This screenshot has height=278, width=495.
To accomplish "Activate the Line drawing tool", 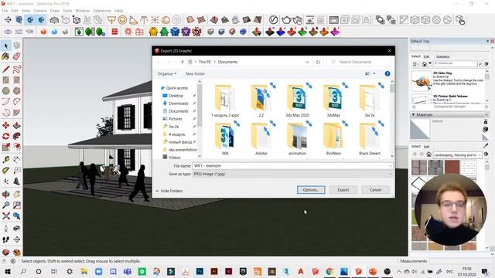I will (5, 69).
